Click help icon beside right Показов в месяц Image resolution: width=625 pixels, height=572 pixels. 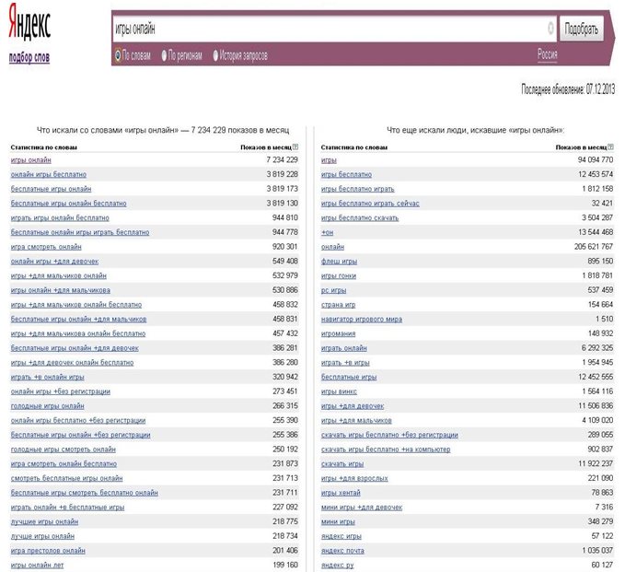pos(610,146)
